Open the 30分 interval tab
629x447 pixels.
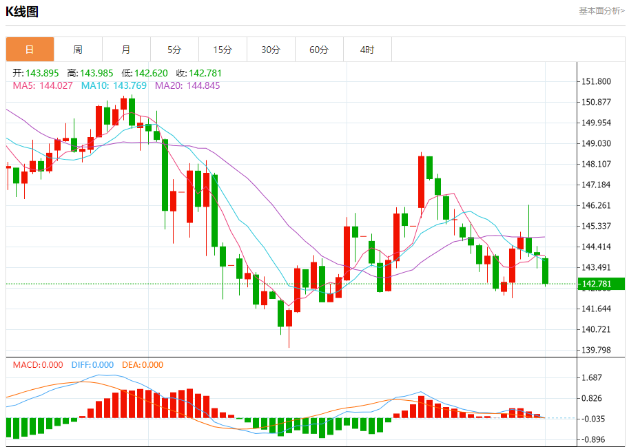coord(271,50)
